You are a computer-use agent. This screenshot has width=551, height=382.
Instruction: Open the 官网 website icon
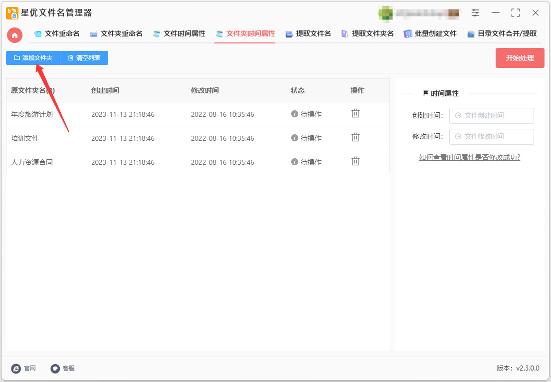16,369
